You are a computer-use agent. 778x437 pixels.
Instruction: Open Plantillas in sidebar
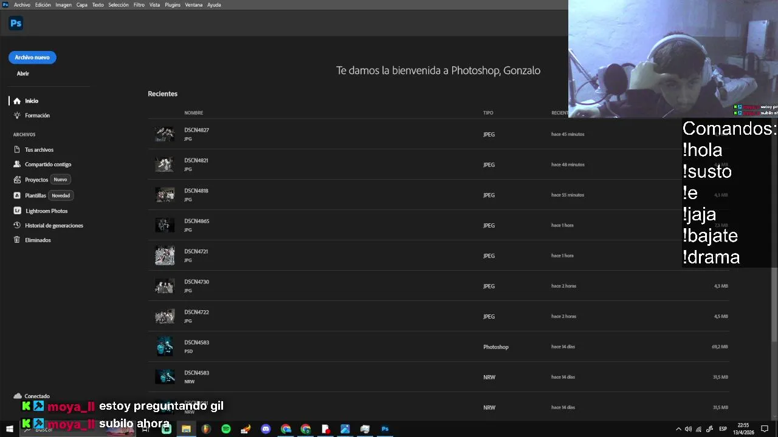[35, 195]
